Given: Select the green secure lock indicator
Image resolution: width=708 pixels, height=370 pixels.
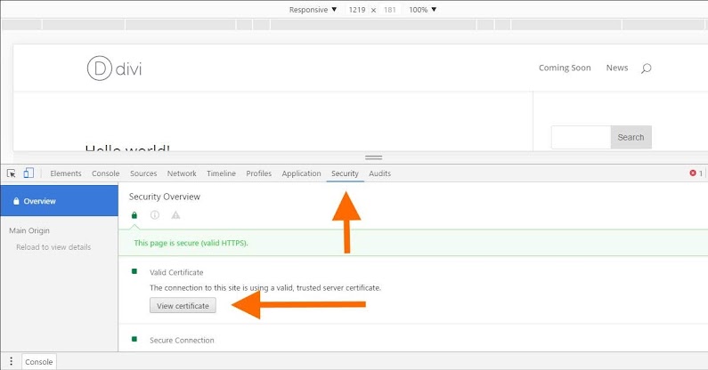Looking at the screenshot, I should click(x=134, y=215).
